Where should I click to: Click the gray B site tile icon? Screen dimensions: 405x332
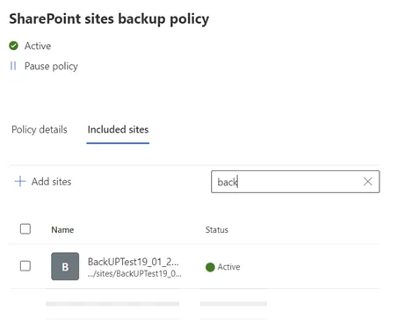point(65,266)
